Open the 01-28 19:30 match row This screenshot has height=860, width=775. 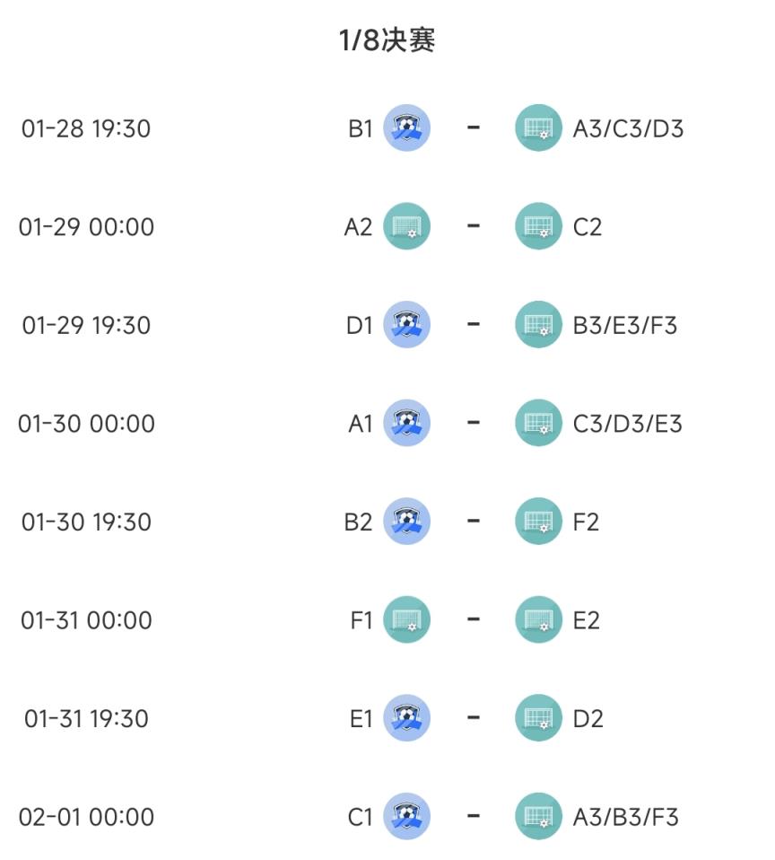(387, 127)
